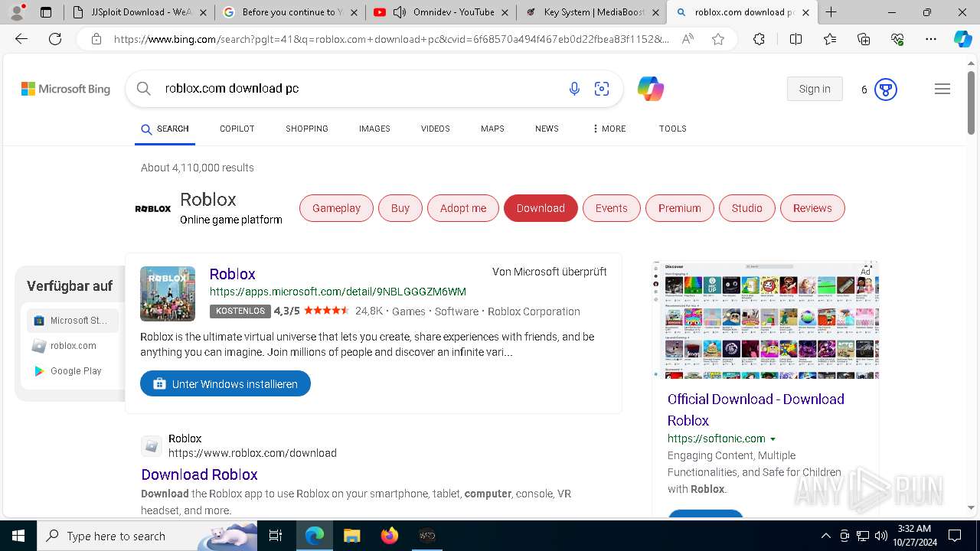Open the IMAGES search tab
980x551 pixels.
pyautogui.click(x=374, y=129)
